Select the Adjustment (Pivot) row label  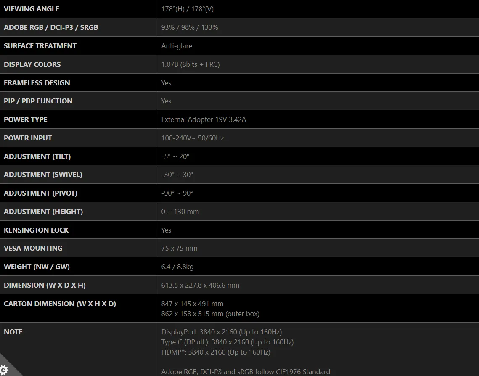[x=41, y=193]
